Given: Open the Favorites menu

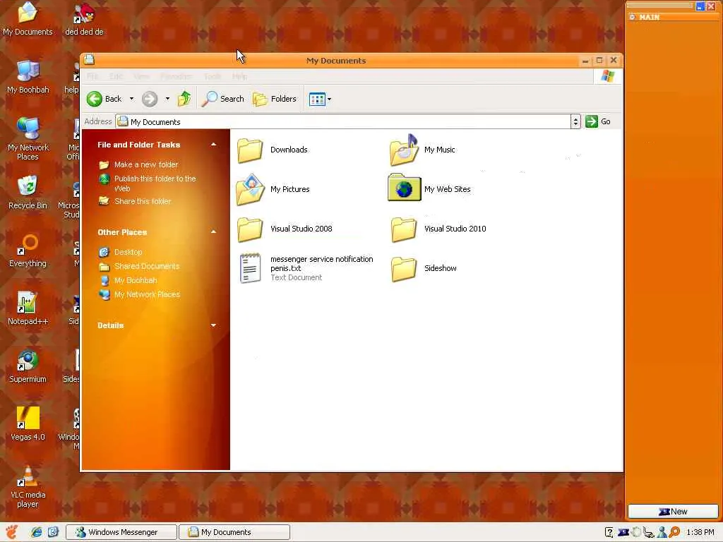Looking at the screenshot, I should [x=176, y=76].
